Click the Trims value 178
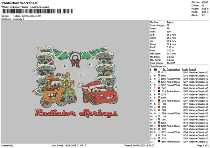The width and height of the screenshot is (210, 148). [x=169, y=32]
